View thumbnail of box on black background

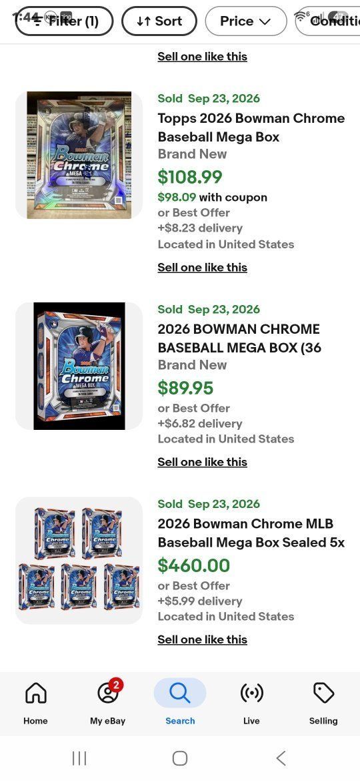[x=79, y=366]
